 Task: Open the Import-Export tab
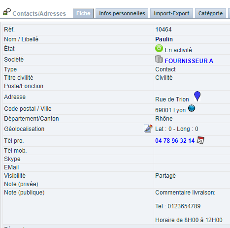coord(171,13)
